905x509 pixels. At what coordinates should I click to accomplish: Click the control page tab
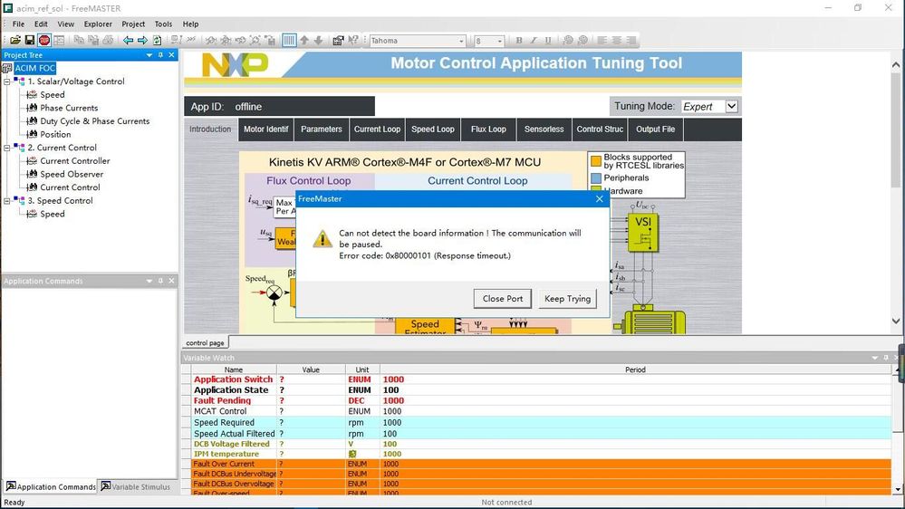coord(205,342)
